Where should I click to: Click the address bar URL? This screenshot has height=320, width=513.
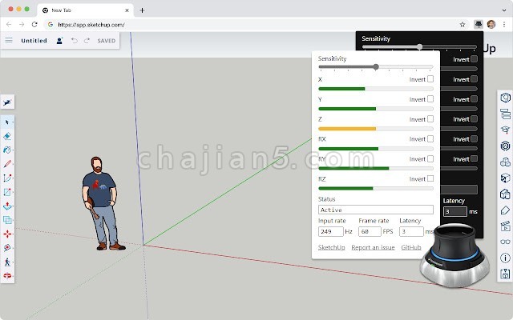coord(91,25)
